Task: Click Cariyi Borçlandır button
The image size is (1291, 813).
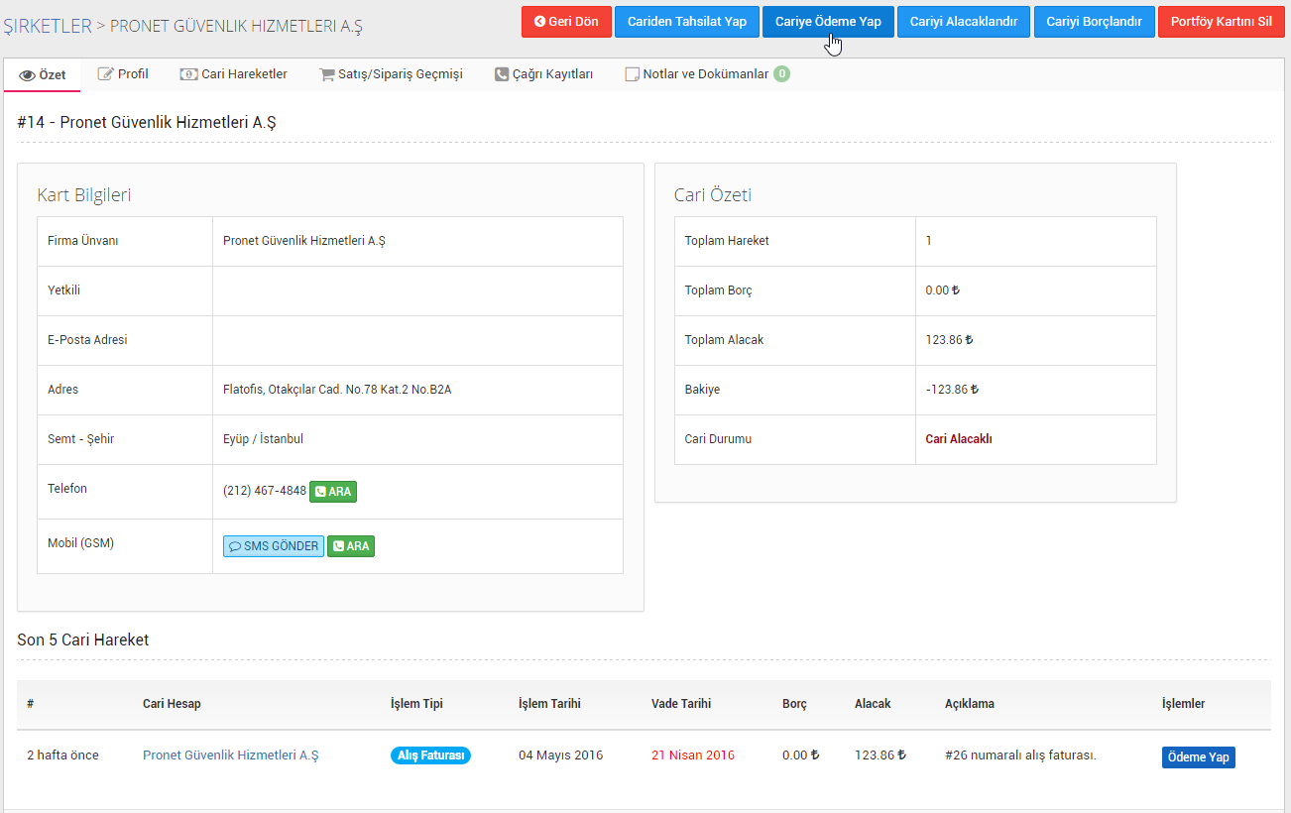Action: [x=1095, y=22]
